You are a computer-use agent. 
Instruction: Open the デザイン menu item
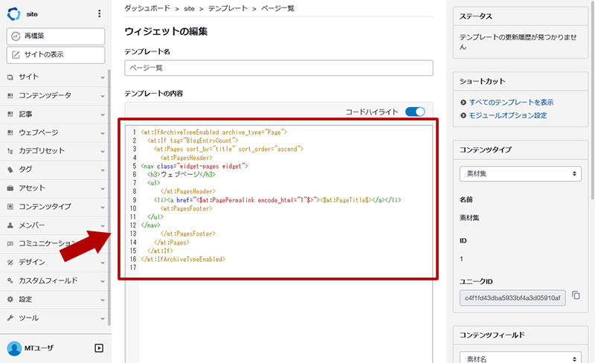(x=55, y=263)
